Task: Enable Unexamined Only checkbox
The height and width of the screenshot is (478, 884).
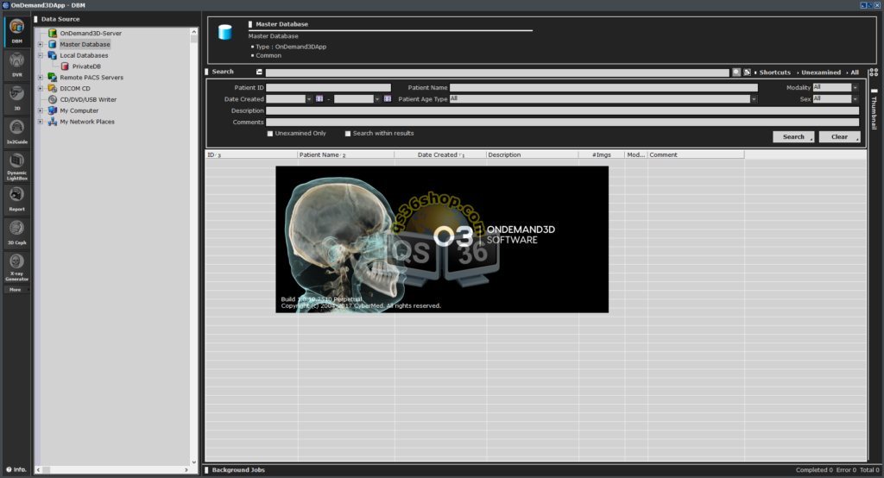Action: 270,134
